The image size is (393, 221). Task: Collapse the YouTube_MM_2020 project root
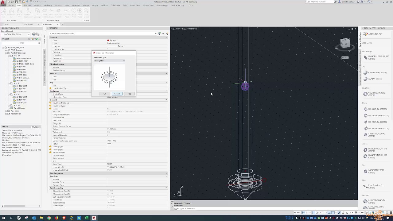[3, 48]
